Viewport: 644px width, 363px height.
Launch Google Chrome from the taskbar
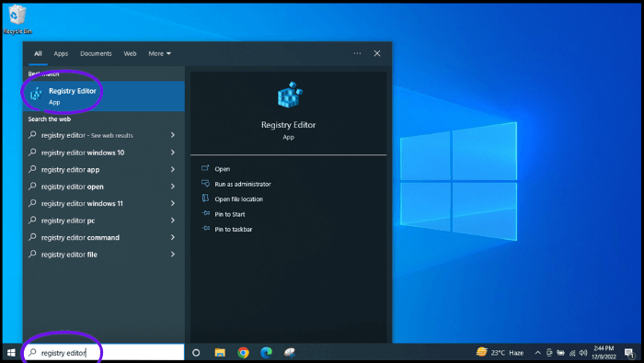coord(243,353)
